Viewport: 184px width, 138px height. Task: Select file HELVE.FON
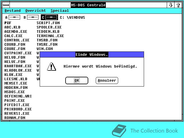(15, 62)
